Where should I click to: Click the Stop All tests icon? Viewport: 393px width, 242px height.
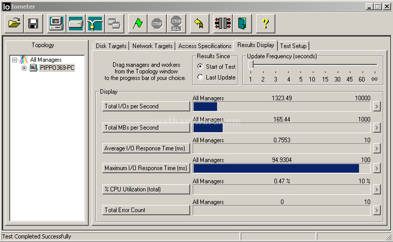tap(176, 23)
